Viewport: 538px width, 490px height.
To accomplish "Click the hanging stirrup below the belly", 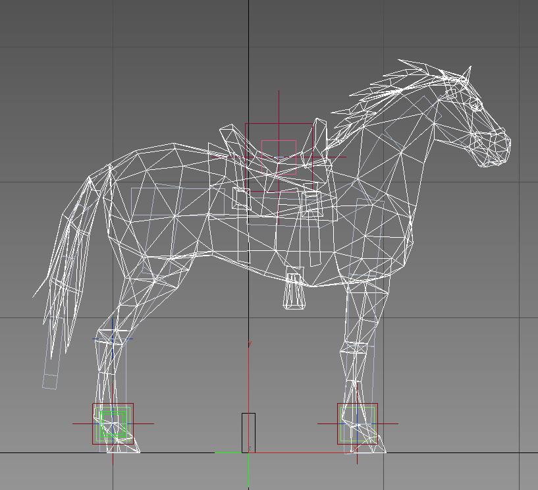I will pos(294,292).
